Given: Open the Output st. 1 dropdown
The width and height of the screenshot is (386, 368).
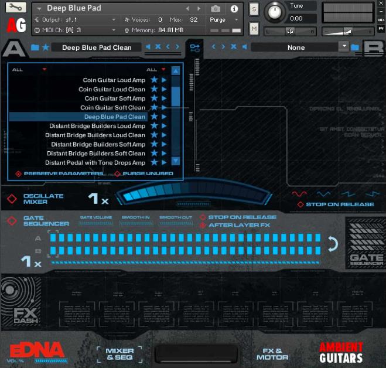Looking at the screenshot, I should (114, 20).
